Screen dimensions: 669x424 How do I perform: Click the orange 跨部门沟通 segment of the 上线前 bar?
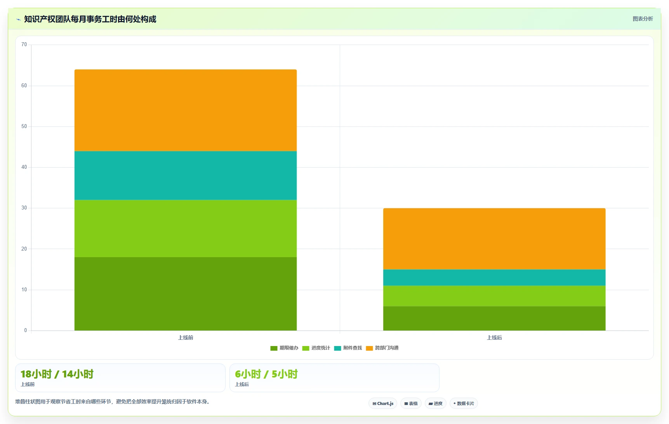(186, 111)
